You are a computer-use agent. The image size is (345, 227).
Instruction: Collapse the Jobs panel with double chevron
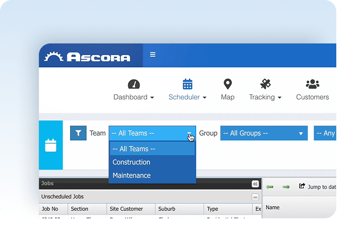coord(255,184)
